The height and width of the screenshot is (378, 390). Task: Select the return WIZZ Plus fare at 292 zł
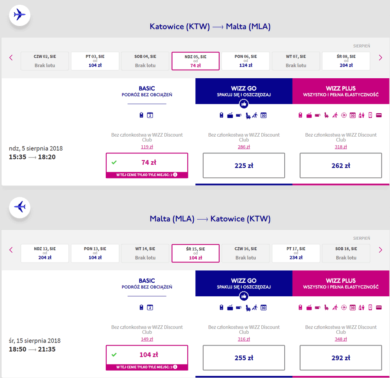tap(341, 358)
